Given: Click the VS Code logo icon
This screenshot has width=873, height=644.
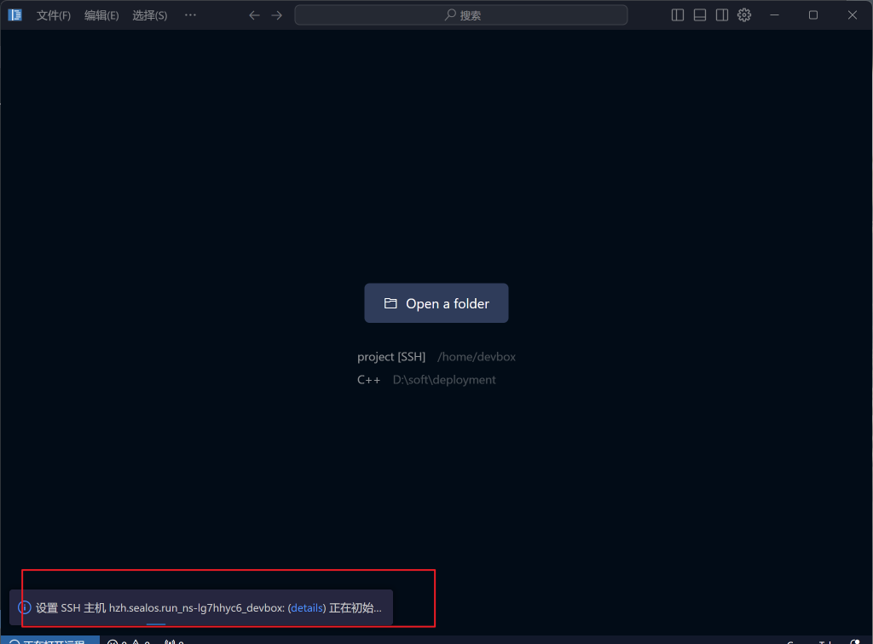Looking at the screenshot, I should point(14,14).
